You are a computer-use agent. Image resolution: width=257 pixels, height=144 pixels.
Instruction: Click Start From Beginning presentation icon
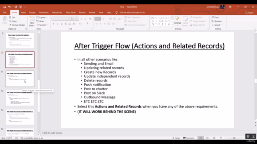20,7
